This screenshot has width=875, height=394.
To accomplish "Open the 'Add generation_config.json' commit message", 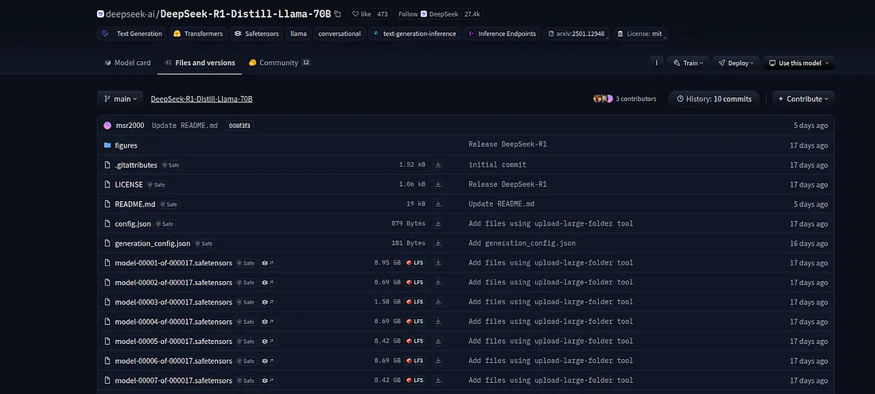I will [522, 243].
